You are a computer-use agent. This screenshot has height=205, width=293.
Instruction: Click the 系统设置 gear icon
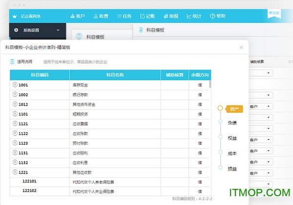[16, 30]
